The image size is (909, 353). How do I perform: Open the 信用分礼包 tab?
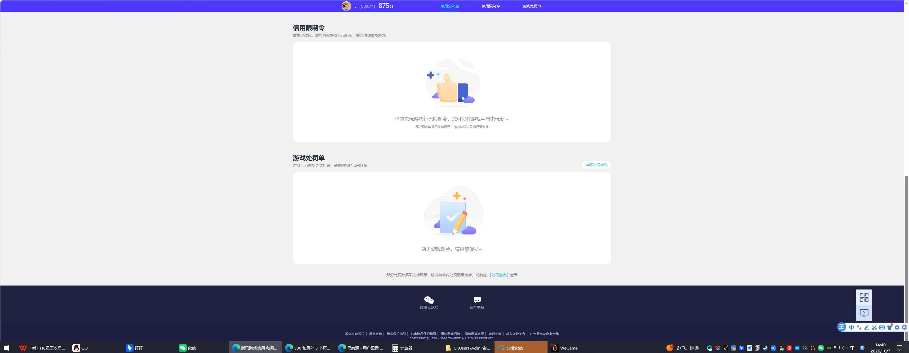(449, 6)
